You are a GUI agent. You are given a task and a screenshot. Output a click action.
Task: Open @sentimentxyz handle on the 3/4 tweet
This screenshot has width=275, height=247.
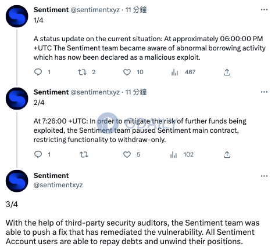(x=58, y=185)
